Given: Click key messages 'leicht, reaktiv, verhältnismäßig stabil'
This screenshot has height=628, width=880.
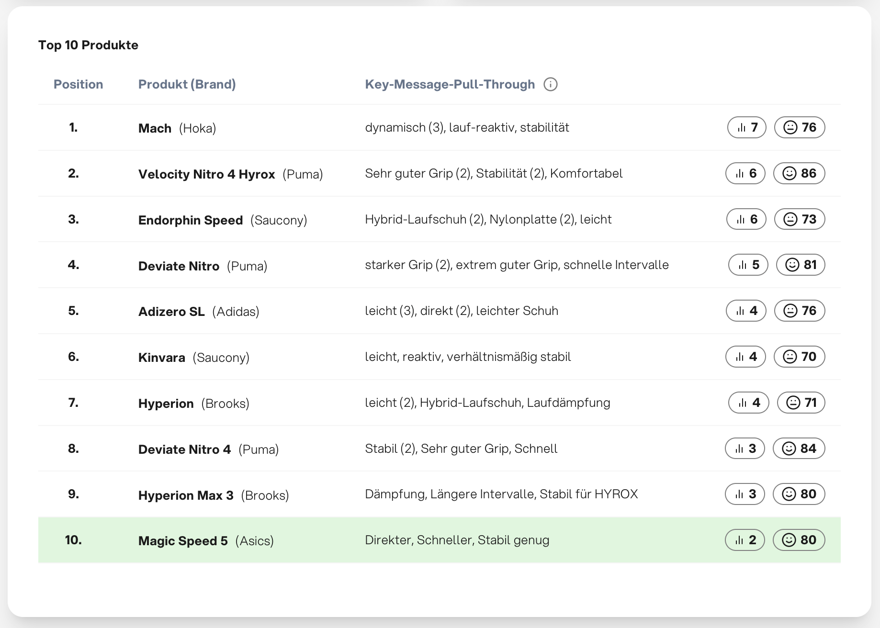Looking at the screenshot, I should (x=468, y=357).
